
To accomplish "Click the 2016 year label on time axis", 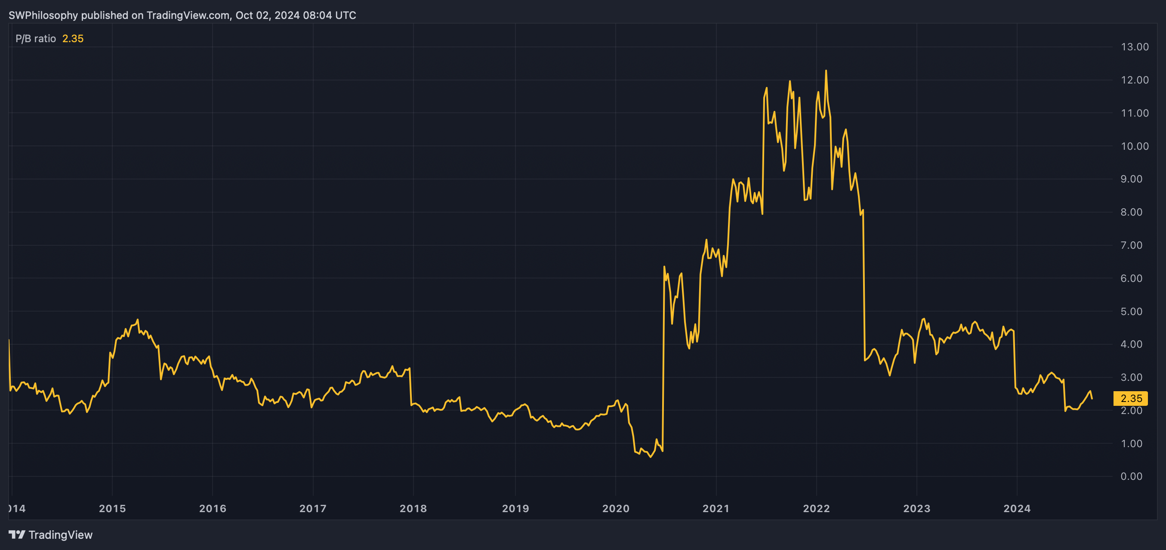I will point(213,508).
